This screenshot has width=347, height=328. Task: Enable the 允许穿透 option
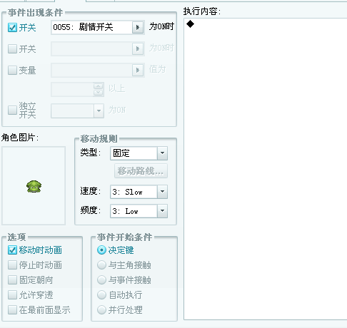coord(12,295)
